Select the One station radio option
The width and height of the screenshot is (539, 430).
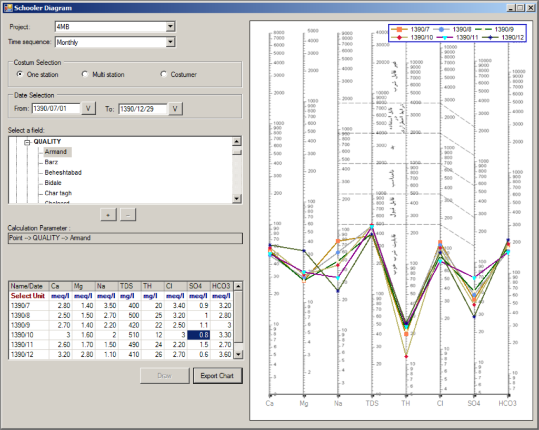click(20, 74)
